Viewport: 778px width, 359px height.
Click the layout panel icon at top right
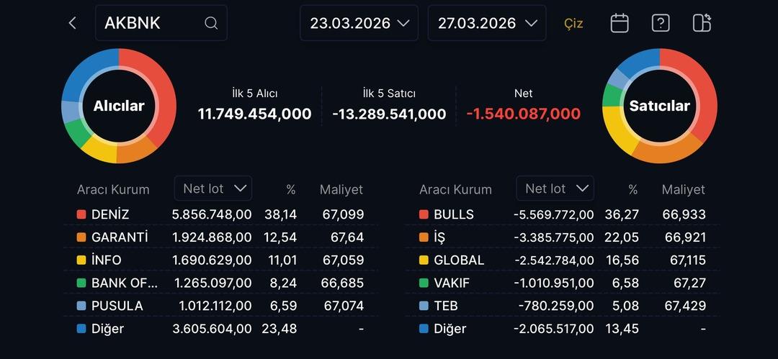tap(702, 23)
